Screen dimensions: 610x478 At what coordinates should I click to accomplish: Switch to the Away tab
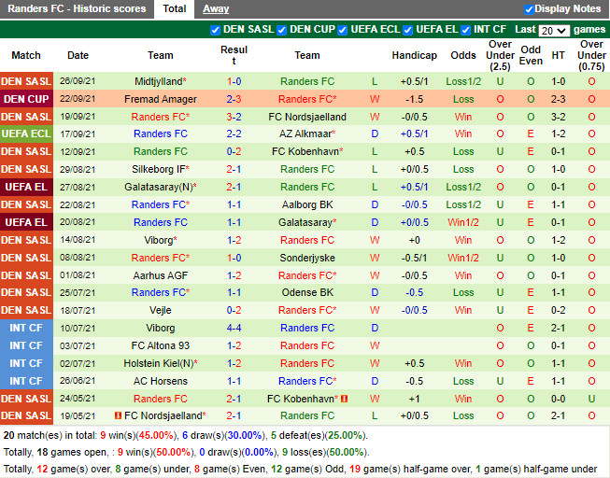pyautogui.click(x=216, y=9)
